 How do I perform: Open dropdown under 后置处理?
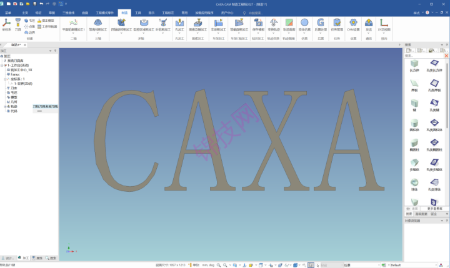click(321, 33)
